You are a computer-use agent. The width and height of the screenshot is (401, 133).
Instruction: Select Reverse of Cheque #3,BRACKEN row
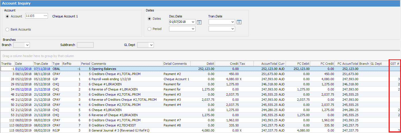click(200, 115)
